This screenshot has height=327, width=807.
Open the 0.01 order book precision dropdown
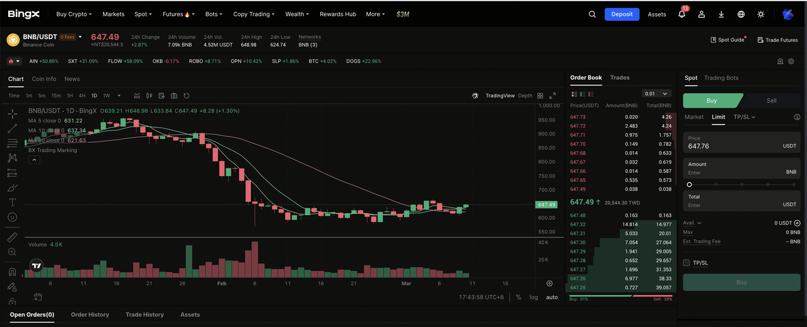coord(656,94)
